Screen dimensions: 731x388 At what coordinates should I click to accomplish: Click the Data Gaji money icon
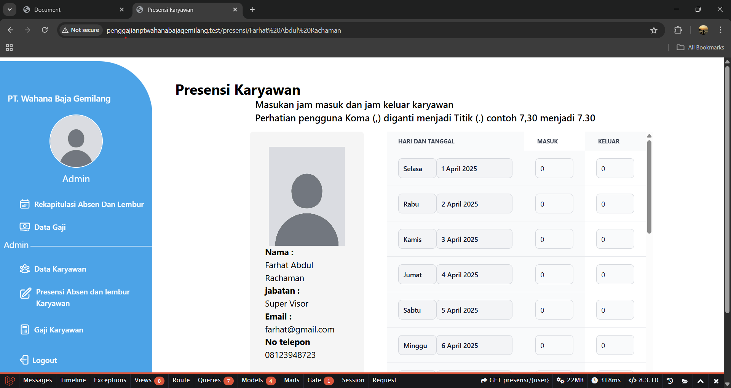(x=25, y=227)
